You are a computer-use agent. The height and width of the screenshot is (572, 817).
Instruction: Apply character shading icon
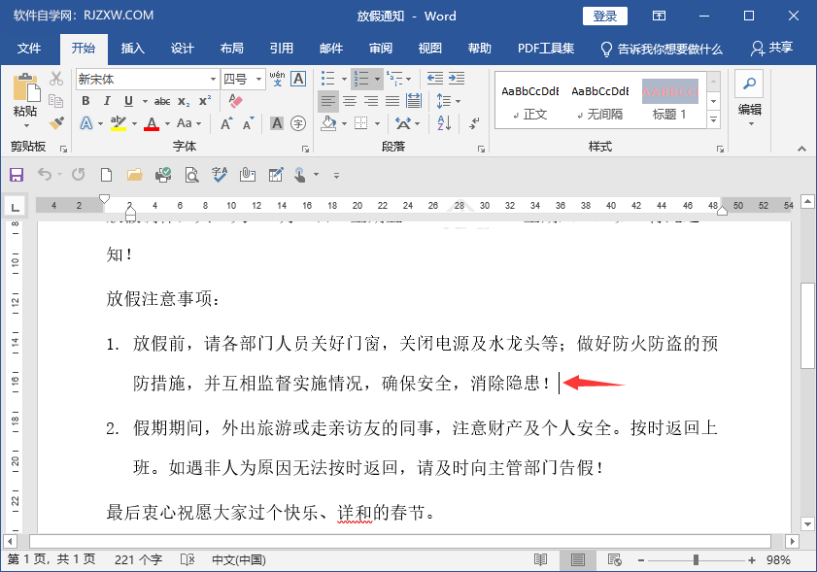coord(277,123)
